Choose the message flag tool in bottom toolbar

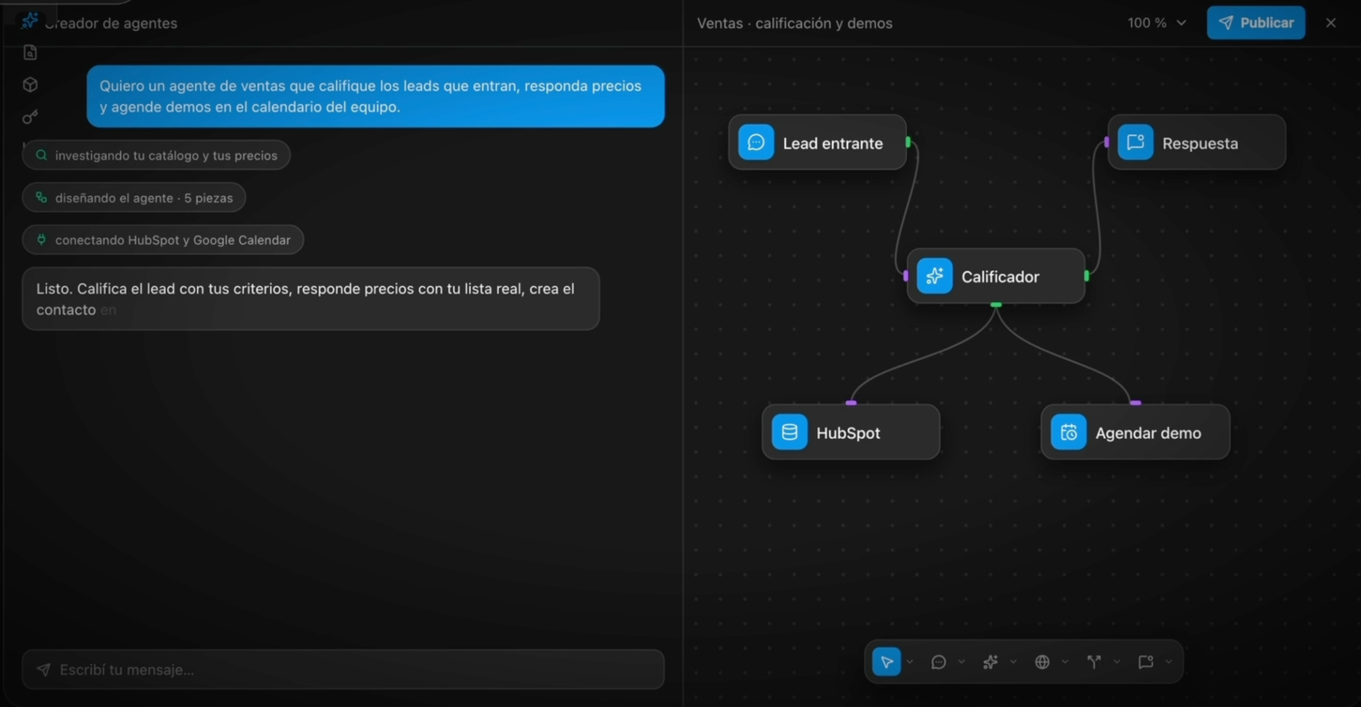(x=1146, y=662)
